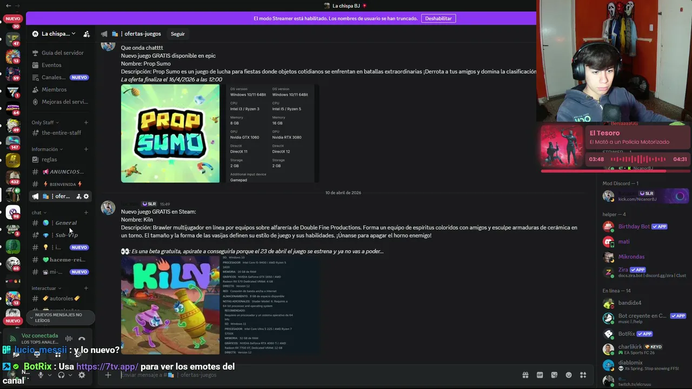Seek within the El Tesoro song progress bar

point(616,171)
